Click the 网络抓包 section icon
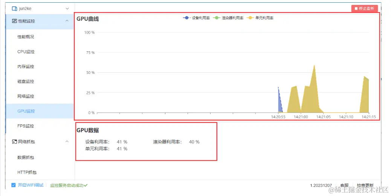The image size is (391, 196). pyautogui.click(x=14, y=142)
